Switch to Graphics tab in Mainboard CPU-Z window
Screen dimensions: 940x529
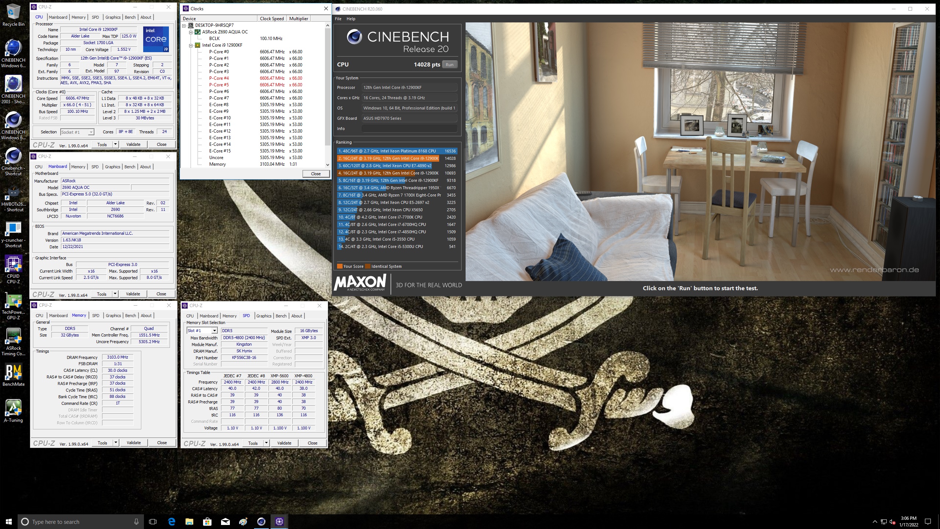tap(113, 167)
